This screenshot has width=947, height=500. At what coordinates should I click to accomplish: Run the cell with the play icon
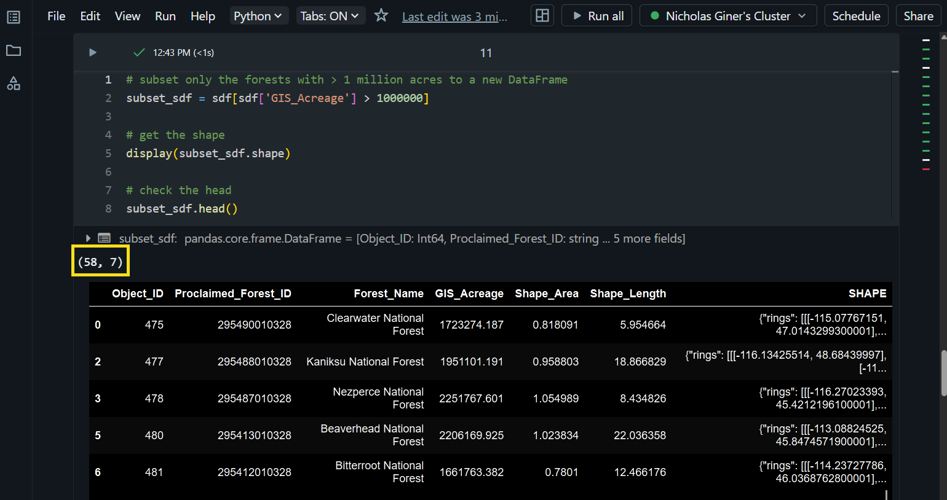[x=93, y=53]
